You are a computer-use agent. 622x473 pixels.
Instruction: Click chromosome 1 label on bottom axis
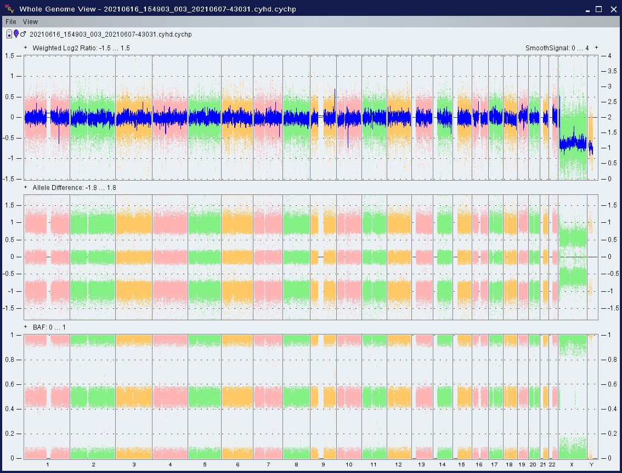click(x=47, y=464)
